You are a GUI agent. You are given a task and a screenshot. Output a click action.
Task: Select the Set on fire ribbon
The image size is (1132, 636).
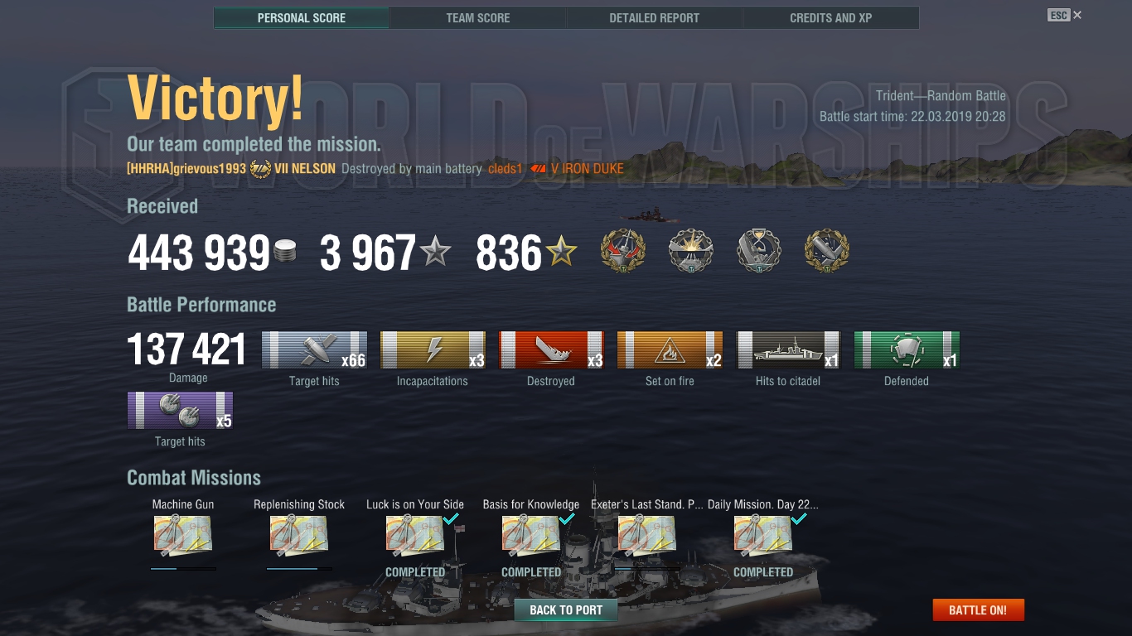[670, 350]
